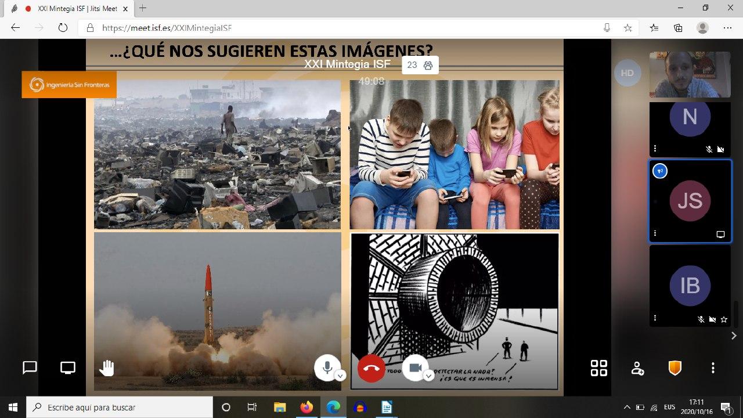
Task: Hang up with the red phone button
Action: point(371,368)
